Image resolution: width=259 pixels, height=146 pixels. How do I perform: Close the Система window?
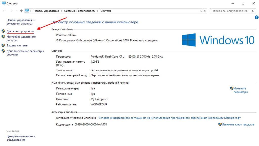coord(253,3)
